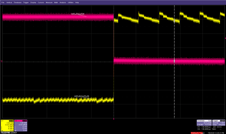Open the Timebase descriptor box
226x134 pixels.
(x=204, y=123)
